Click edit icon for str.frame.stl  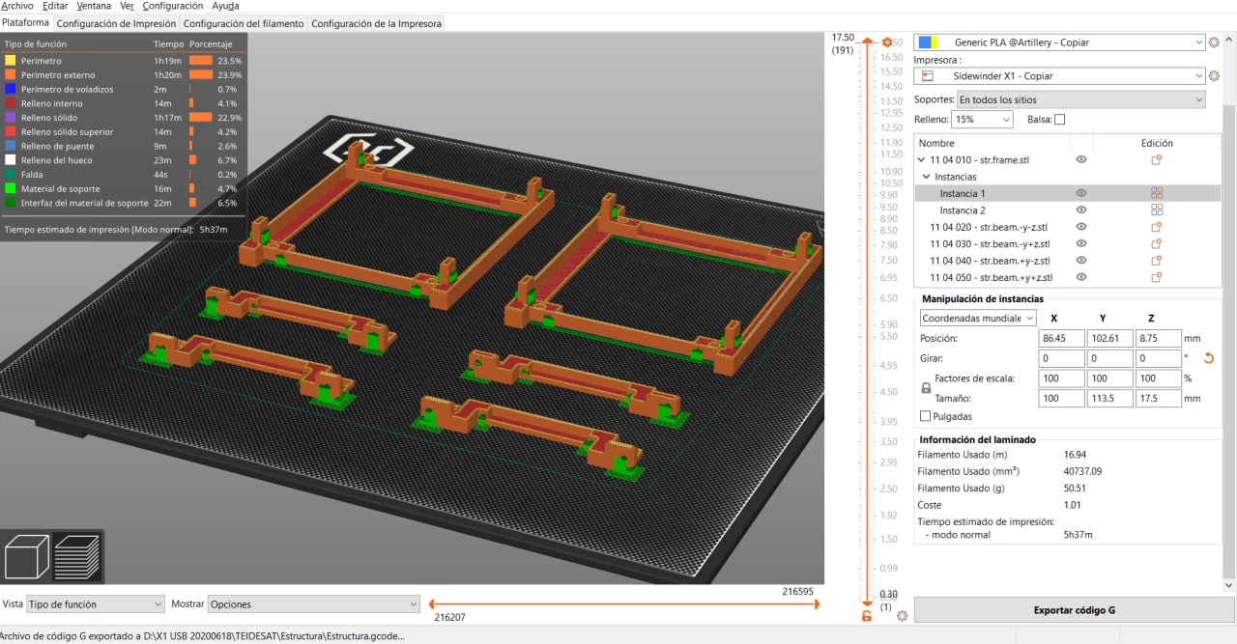coord(1156,160)
